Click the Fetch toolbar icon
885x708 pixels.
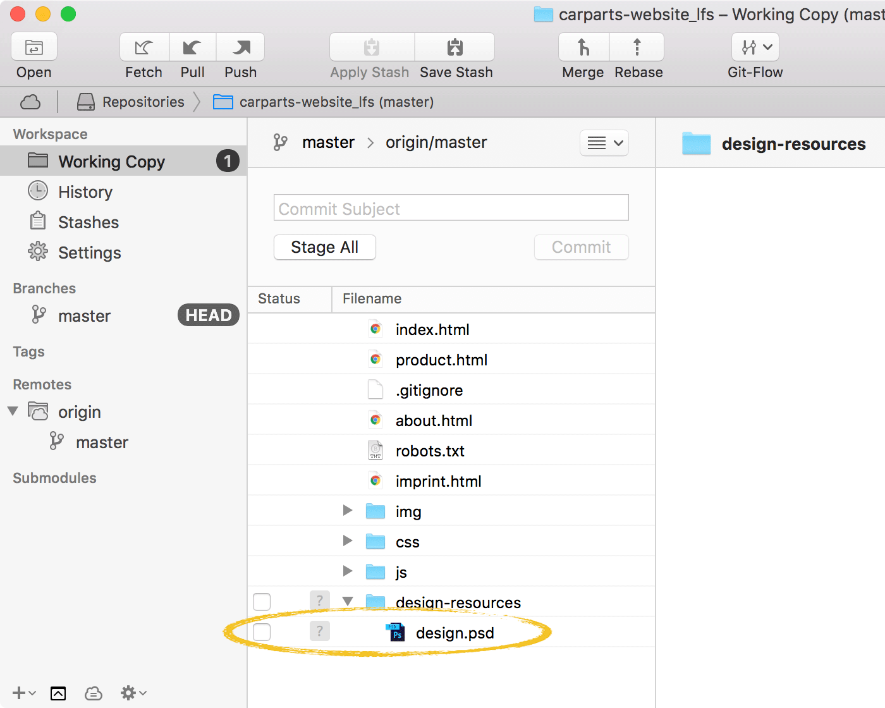pos(144,47)
